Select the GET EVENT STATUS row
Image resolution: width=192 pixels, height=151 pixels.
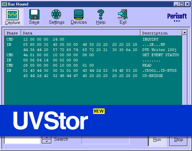click(160, 55)
